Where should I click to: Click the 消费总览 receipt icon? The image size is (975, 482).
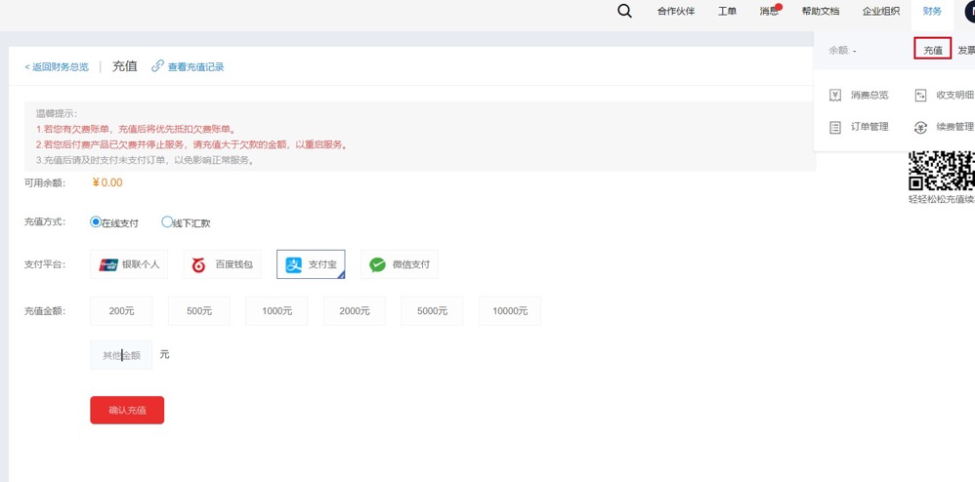(x=835, y=95)
